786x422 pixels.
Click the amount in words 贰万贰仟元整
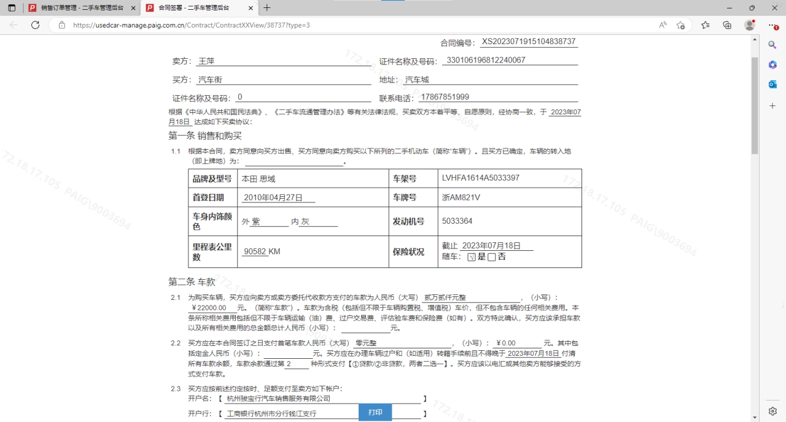click(445, 297)
